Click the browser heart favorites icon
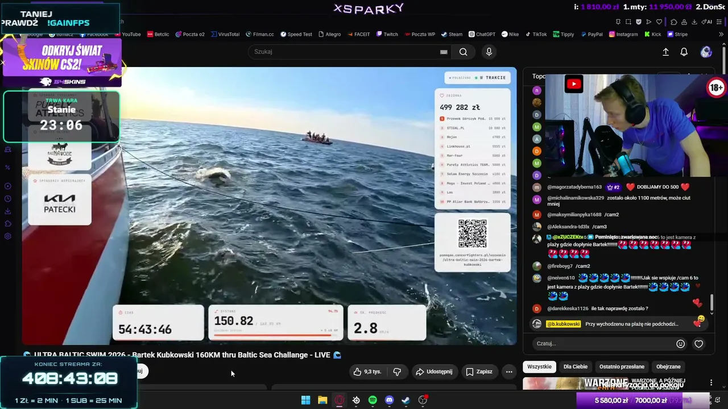The height and width of the screenshot is (409, 728). [x=659, y=22]
